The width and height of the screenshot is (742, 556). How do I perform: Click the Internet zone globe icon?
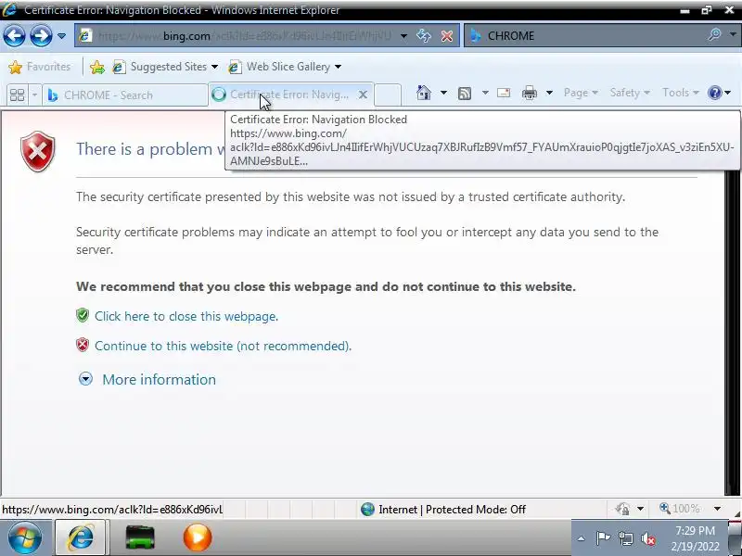367,509
